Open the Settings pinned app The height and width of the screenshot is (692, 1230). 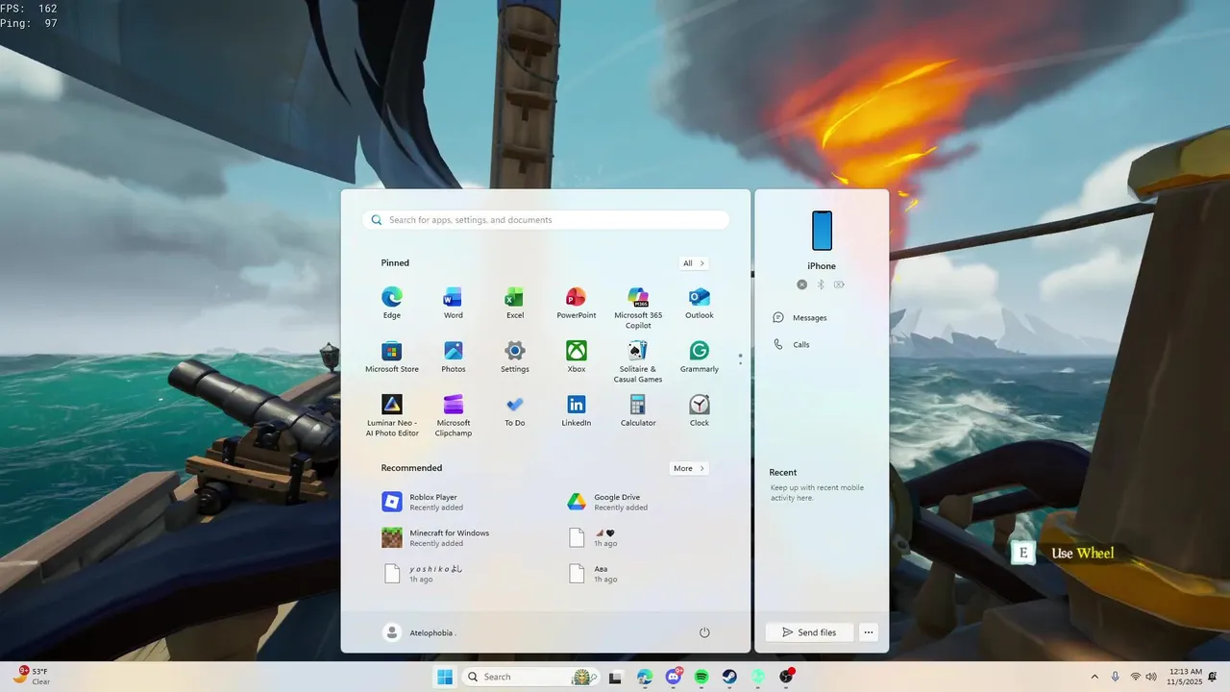[515, 357]
